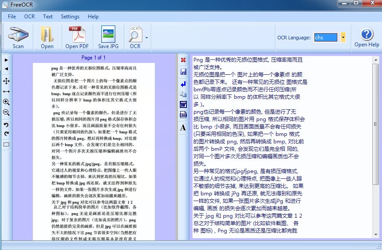Zoom in on the scanned image
The height and width of the screenshot is (250, 382).
point(6,102)
